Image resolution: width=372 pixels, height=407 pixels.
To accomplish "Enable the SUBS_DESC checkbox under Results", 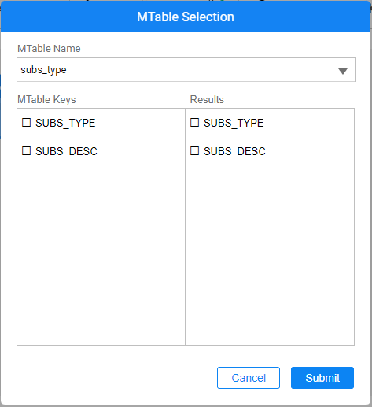I will click(x=194, y=151).
